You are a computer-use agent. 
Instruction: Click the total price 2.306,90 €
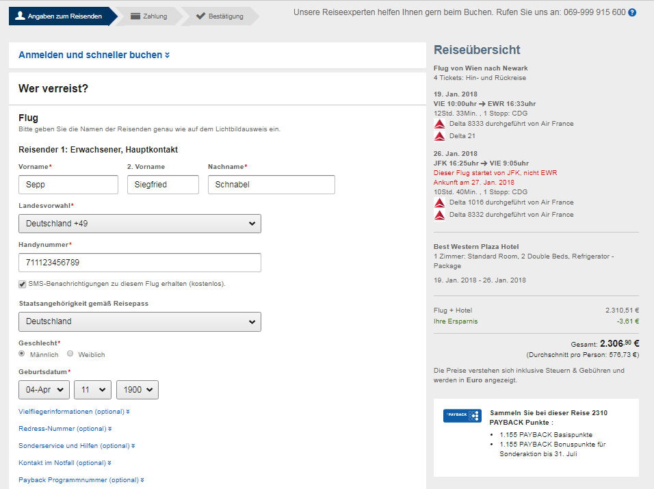(619, 343)
